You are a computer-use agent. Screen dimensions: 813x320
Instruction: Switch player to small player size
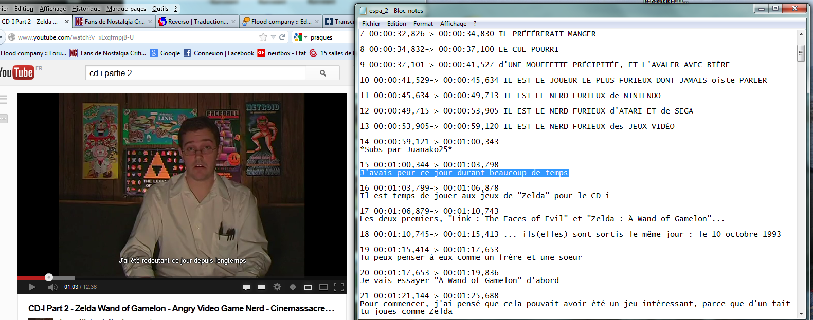point(308,287)
